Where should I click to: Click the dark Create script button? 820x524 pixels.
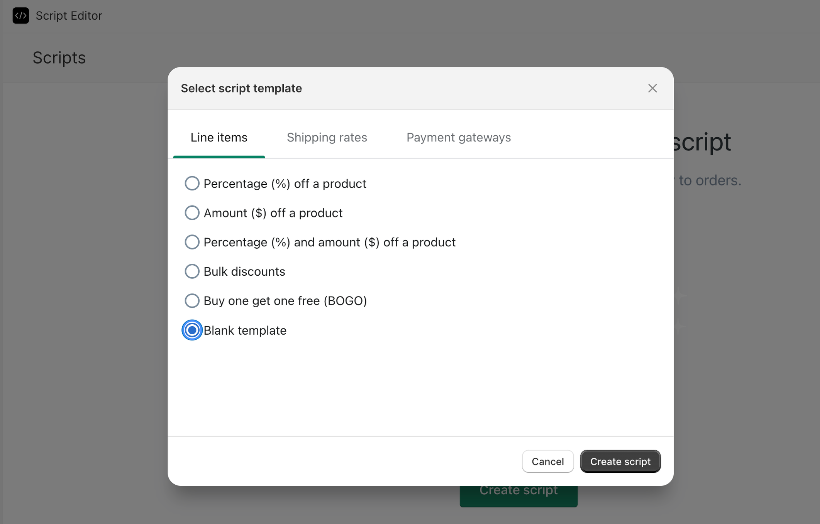(620, 461)
